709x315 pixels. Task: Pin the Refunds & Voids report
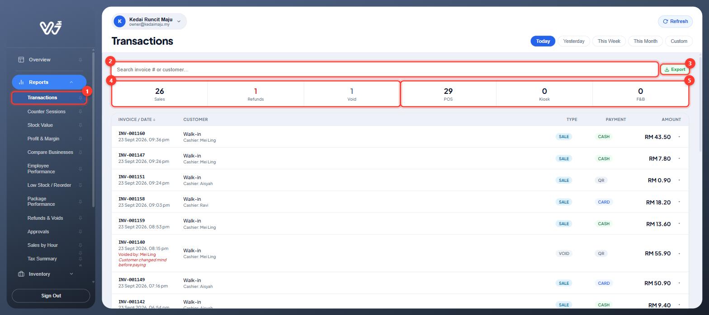(x=80, y=218)
